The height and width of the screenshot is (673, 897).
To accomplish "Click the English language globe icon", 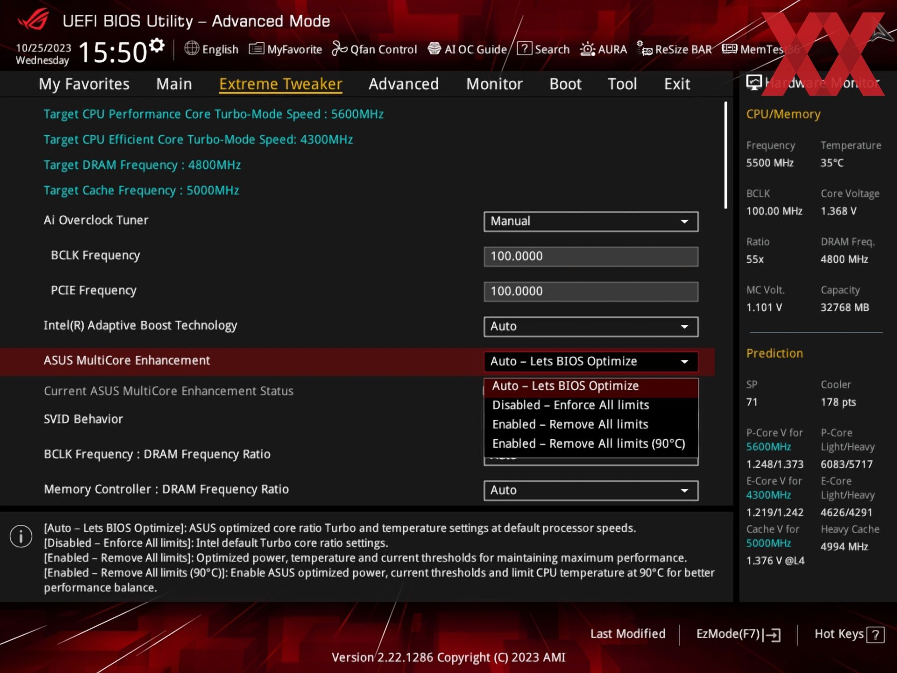I will pos(192,48).
